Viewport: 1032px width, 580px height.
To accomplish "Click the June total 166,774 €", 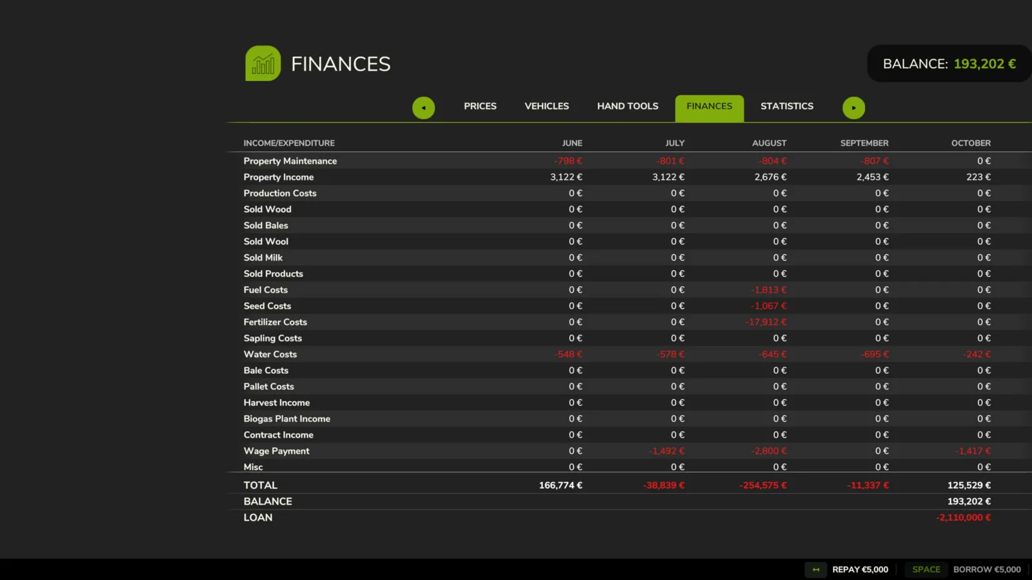I will click(x=561, y=485).
